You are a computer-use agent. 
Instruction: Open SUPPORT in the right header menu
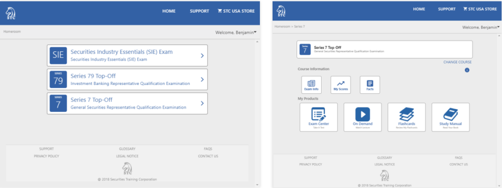447,9
